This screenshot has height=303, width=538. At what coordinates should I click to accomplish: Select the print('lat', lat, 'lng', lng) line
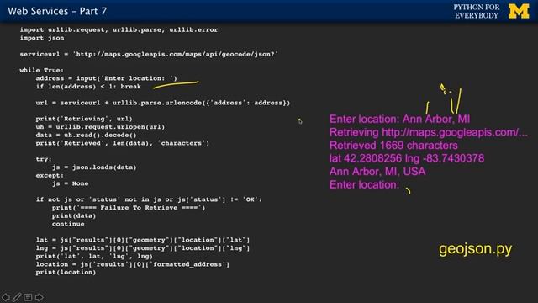pyautogui.click(x=94, y=256)
